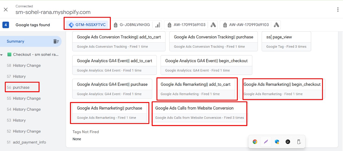This screenshot has width=343, height=151.
Task: Open Google Ads Remarketing add_to_cart tag
Action: click(196, 89)
